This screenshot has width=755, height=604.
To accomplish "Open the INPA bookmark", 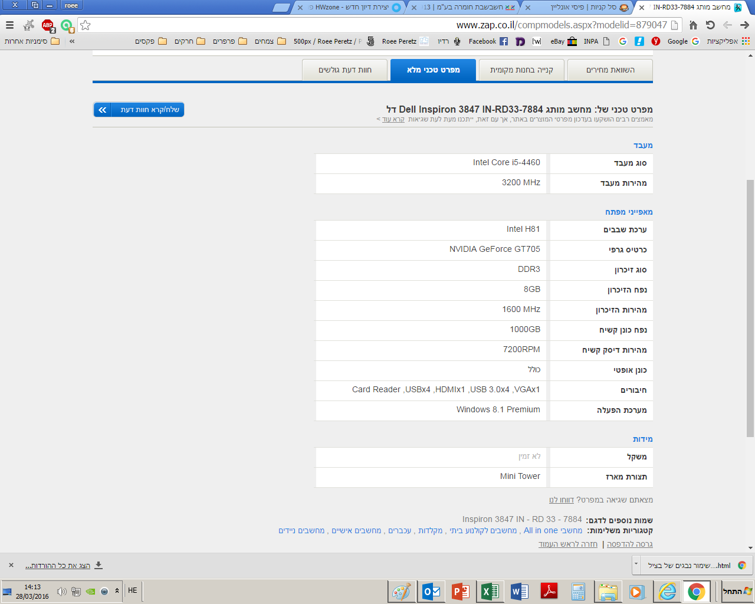I will tap(596, 41).
